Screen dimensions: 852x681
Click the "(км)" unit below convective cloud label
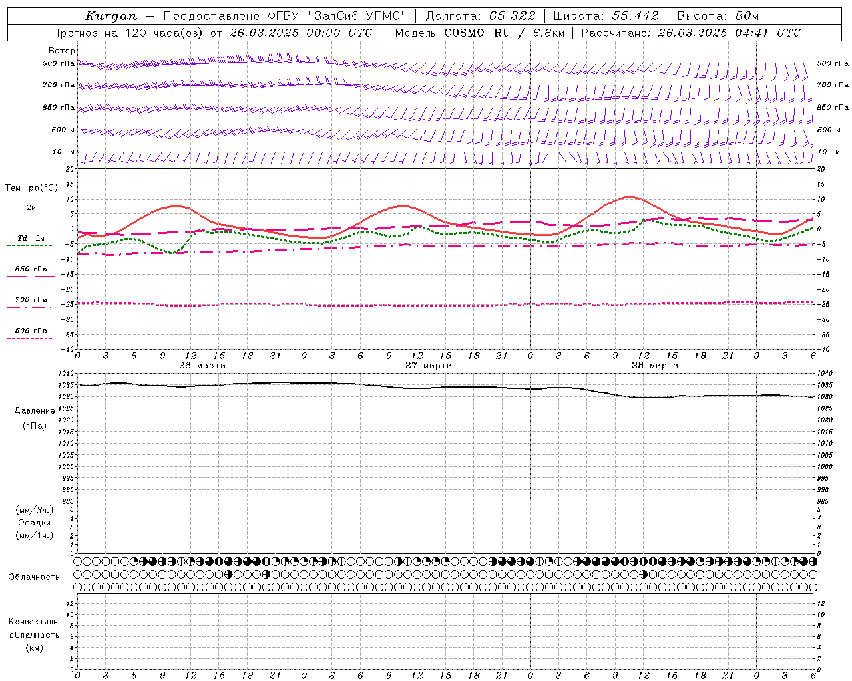coord(35,648)
